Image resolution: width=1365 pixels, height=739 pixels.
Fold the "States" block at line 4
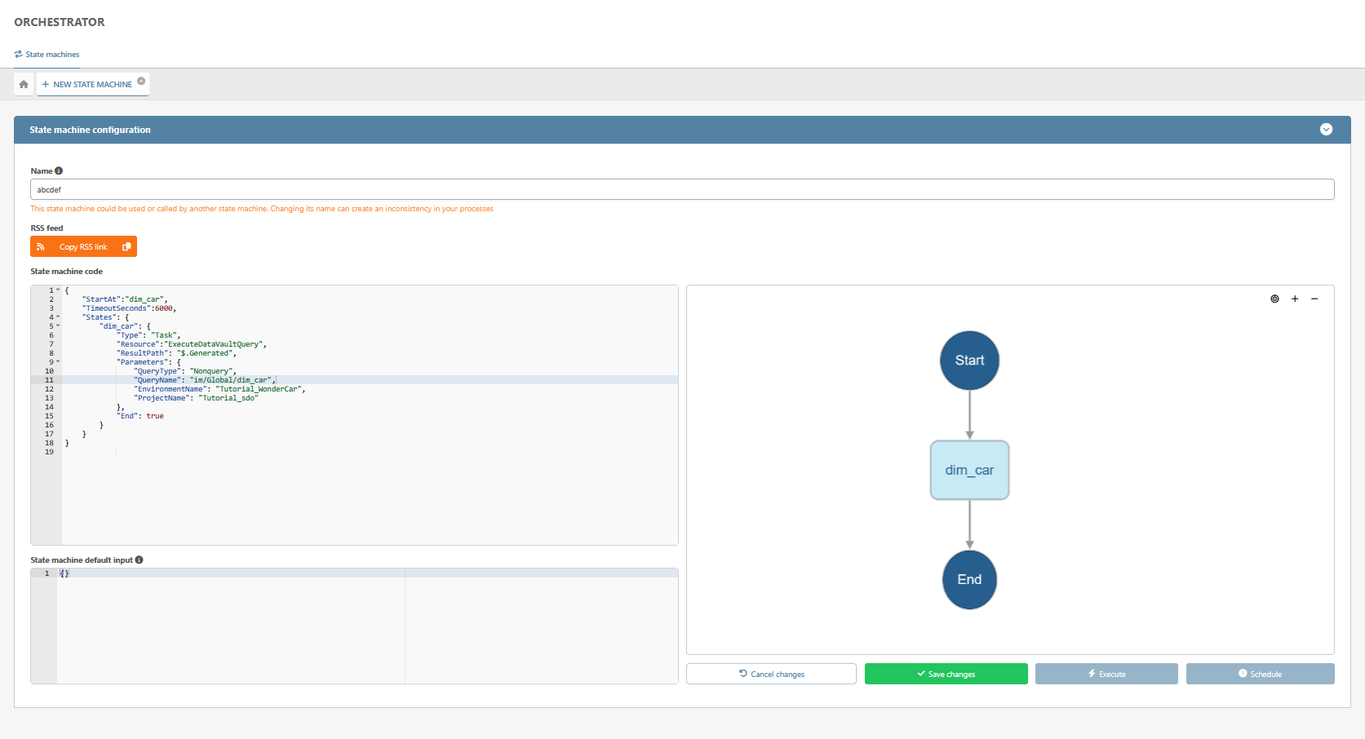coord(58,317)
